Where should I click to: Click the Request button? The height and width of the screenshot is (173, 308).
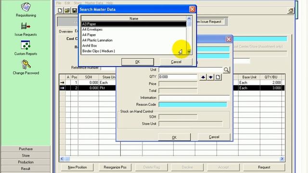coord(264,167)
